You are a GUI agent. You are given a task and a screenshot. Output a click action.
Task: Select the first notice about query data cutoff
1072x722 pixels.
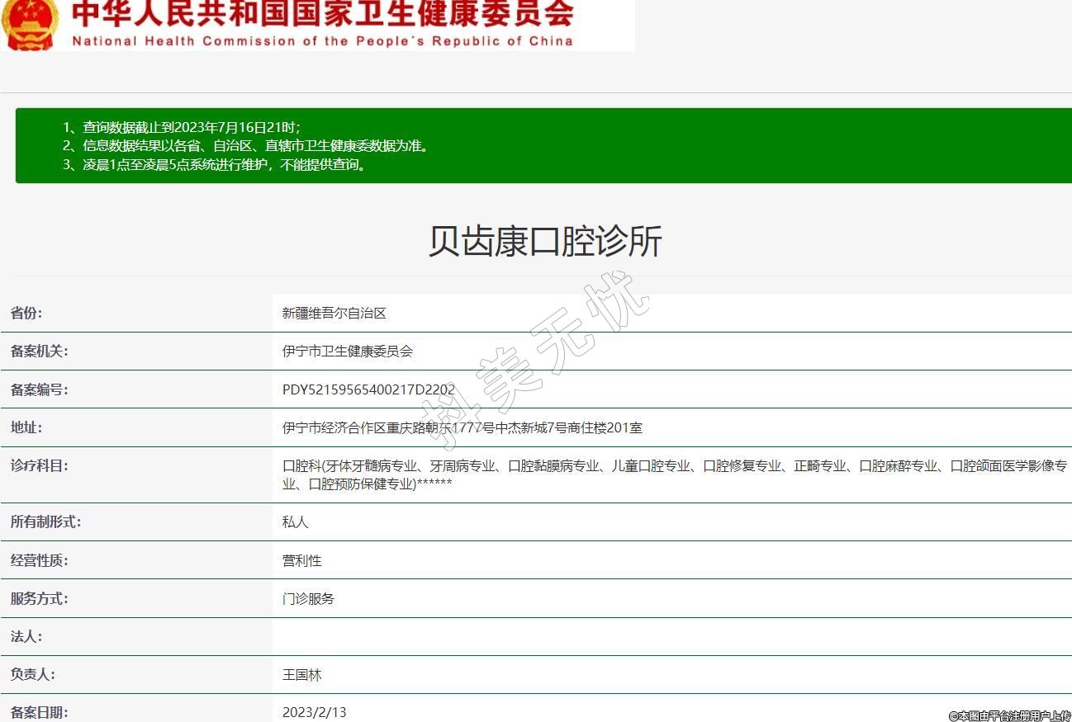pos(191,127)
